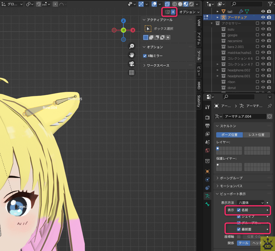Toggle visibility eye of suzu collection

coord(263,29)
